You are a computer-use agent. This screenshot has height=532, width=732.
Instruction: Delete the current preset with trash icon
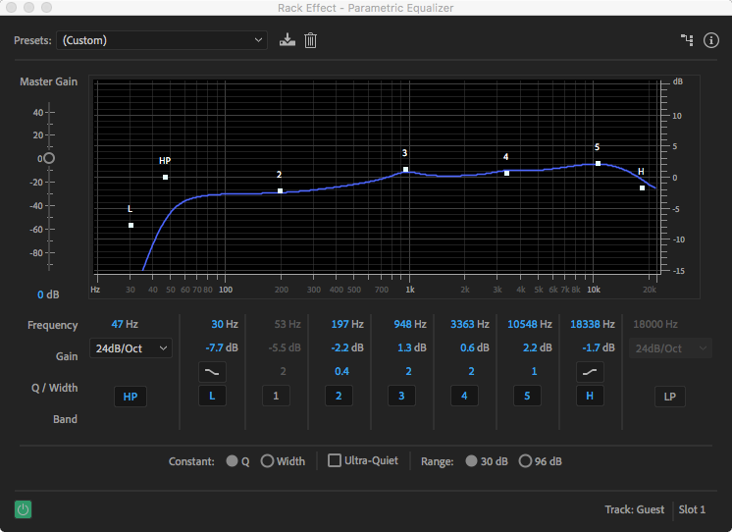pyautogui.click(x=310, y=40)
